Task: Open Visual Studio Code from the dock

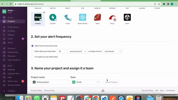Action: 104,98
